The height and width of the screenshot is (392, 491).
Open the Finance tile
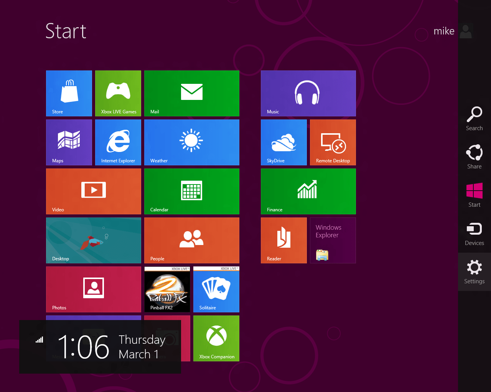tap(308, 191)
